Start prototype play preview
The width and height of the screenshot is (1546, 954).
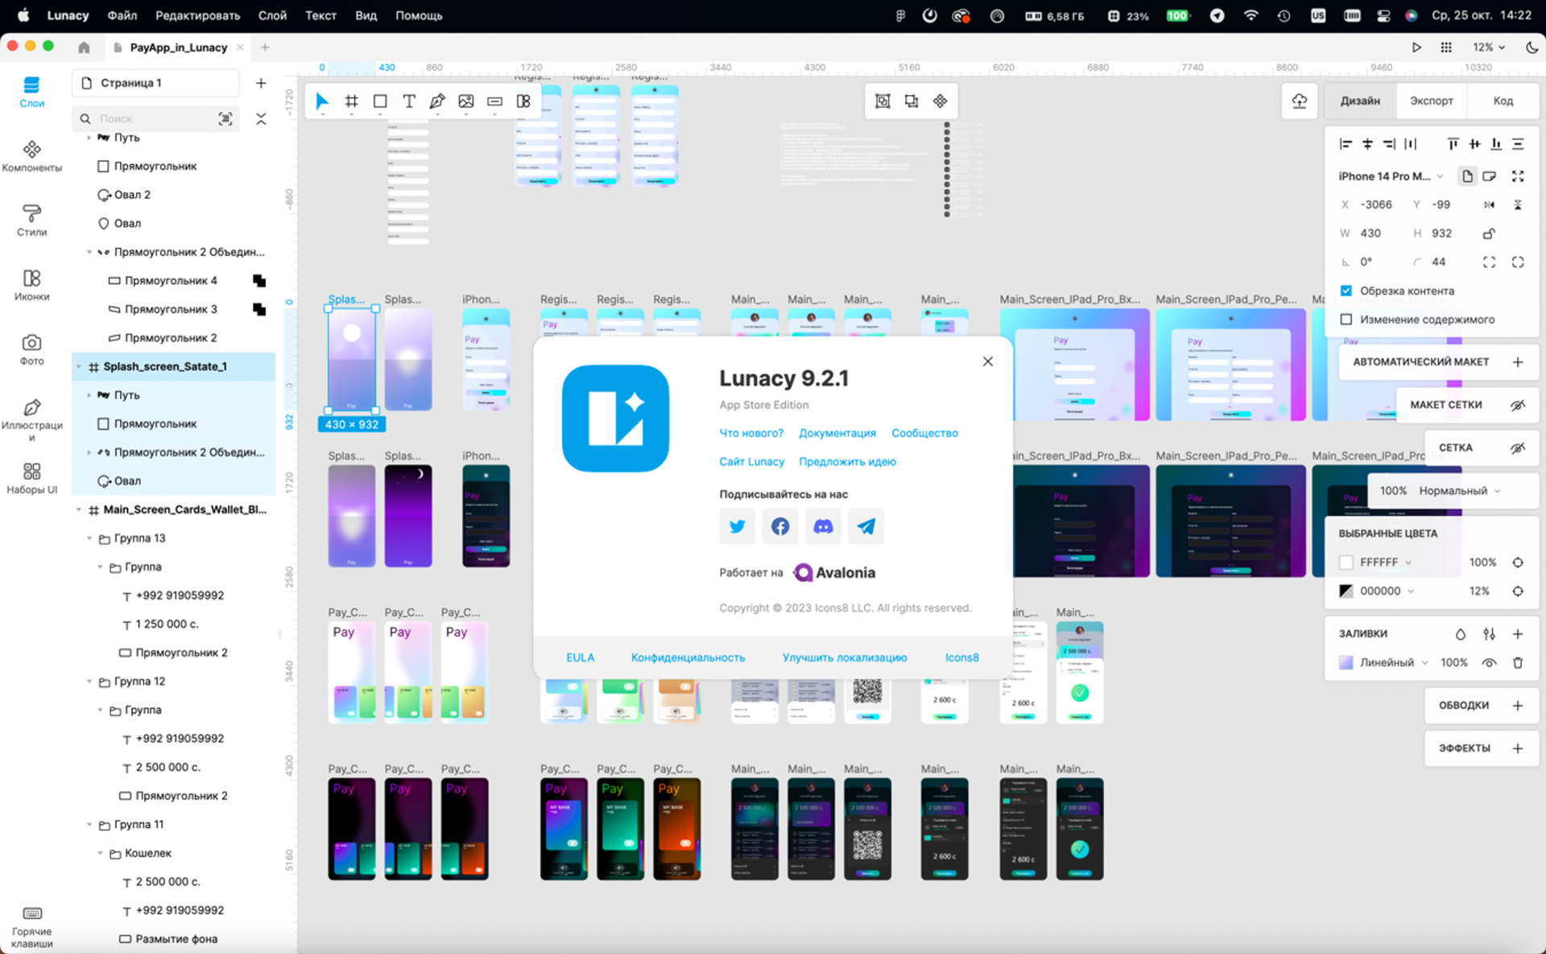click(1416, 47)
